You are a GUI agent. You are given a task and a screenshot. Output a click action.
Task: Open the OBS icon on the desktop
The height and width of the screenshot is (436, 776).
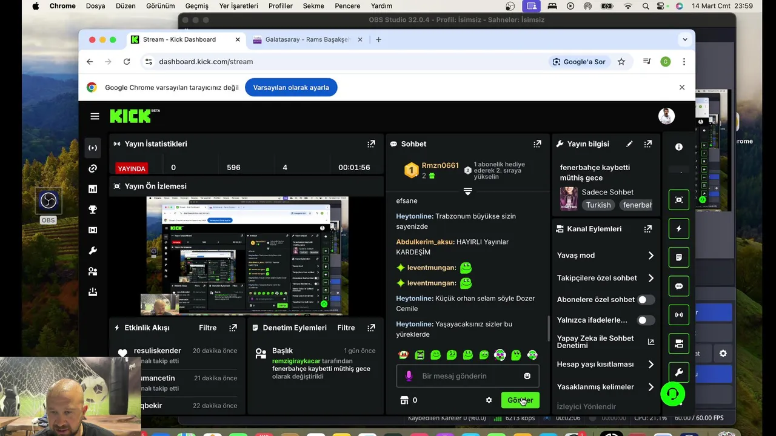pyautogui.click(x=48, y=205)
